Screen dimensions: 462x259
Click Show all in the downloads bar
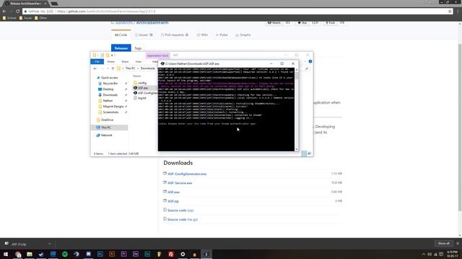(x=444, y=243)
